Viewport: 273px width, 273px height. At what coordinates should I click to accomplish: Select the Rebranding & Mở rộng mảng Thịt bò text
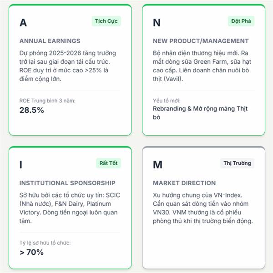tap(200, 113)
